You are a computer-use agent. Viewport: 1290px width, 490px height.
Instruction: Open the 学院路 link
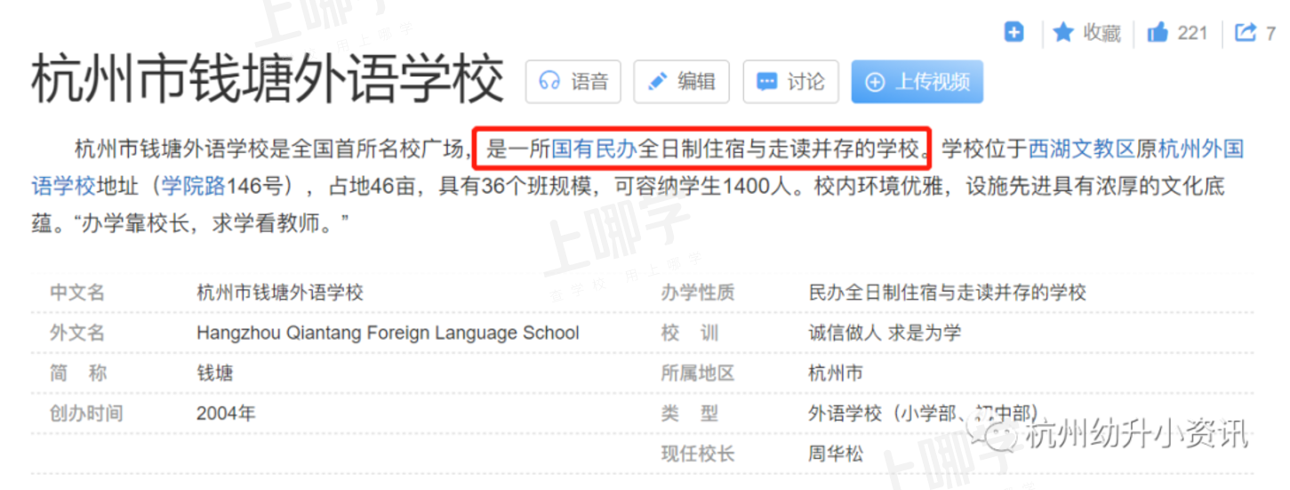coord(195,187)
